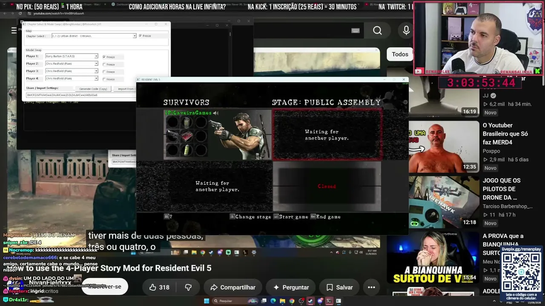Enable Freeze checkbox for Player 3
The width and height of the screenshot is (545, 306).
[x=104, y=71]
